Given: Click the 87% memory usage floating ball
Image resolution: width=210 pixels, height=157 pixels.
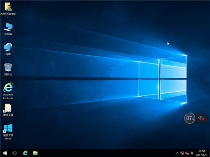Looking at the screenshot, I should [x=190, y=118].
